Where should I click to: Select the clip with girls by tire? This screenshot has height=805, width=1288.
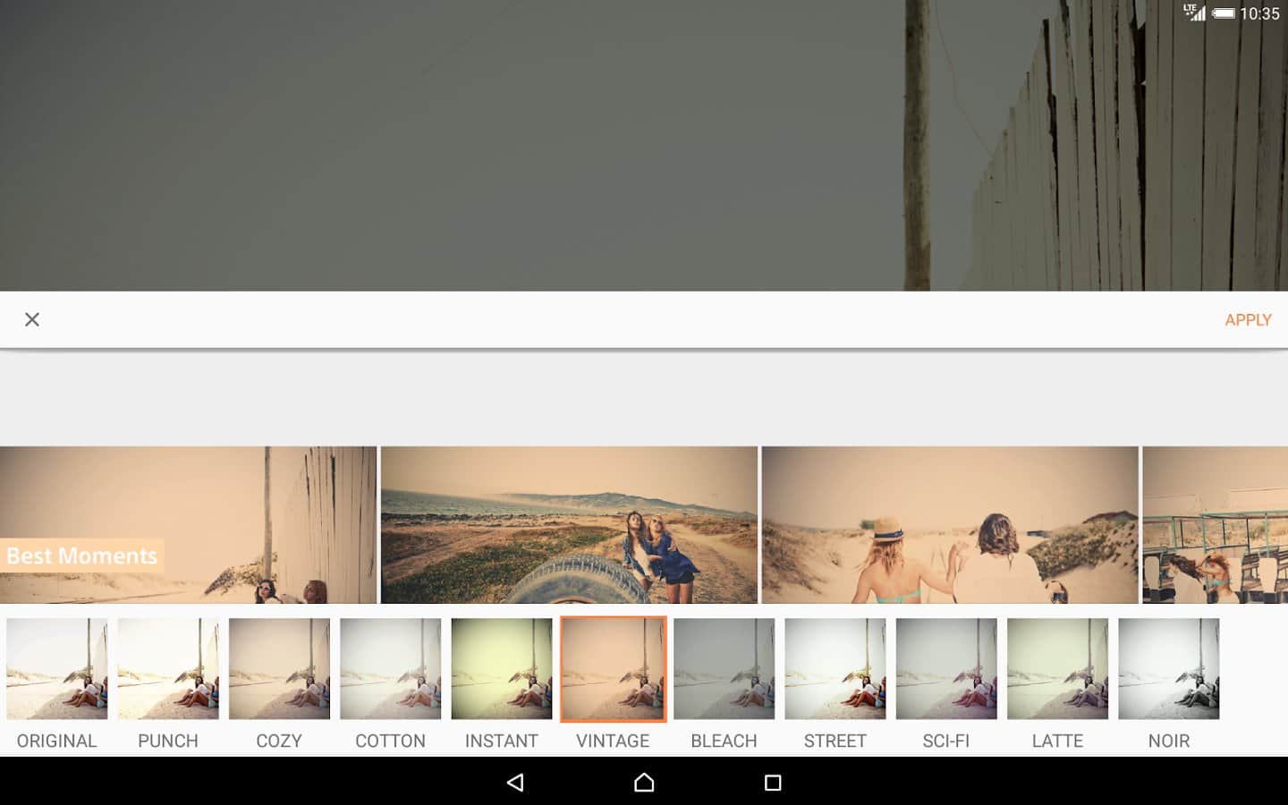569,525
